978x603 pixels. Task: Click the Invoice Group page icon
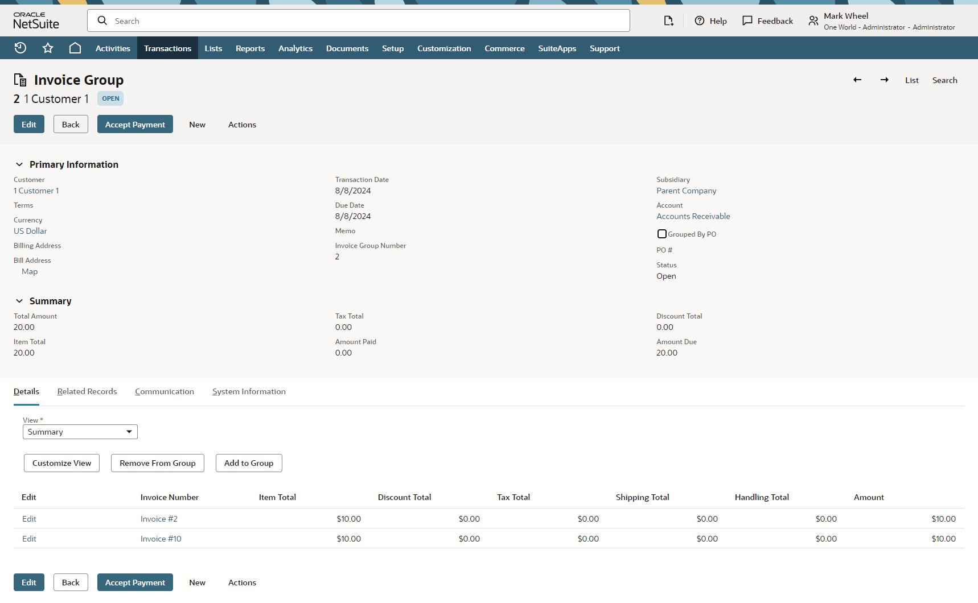20,80
